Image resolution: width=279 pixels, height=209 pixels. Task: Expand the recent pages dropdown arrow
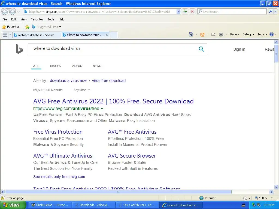(x=18, y=12)
